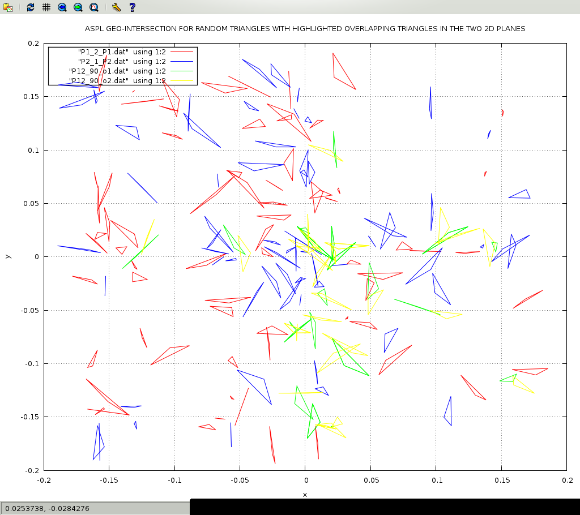Viewport: 580px width, 515px height.
Task: Click the copy plot to clipboard icon
Action: coord(8,7)
